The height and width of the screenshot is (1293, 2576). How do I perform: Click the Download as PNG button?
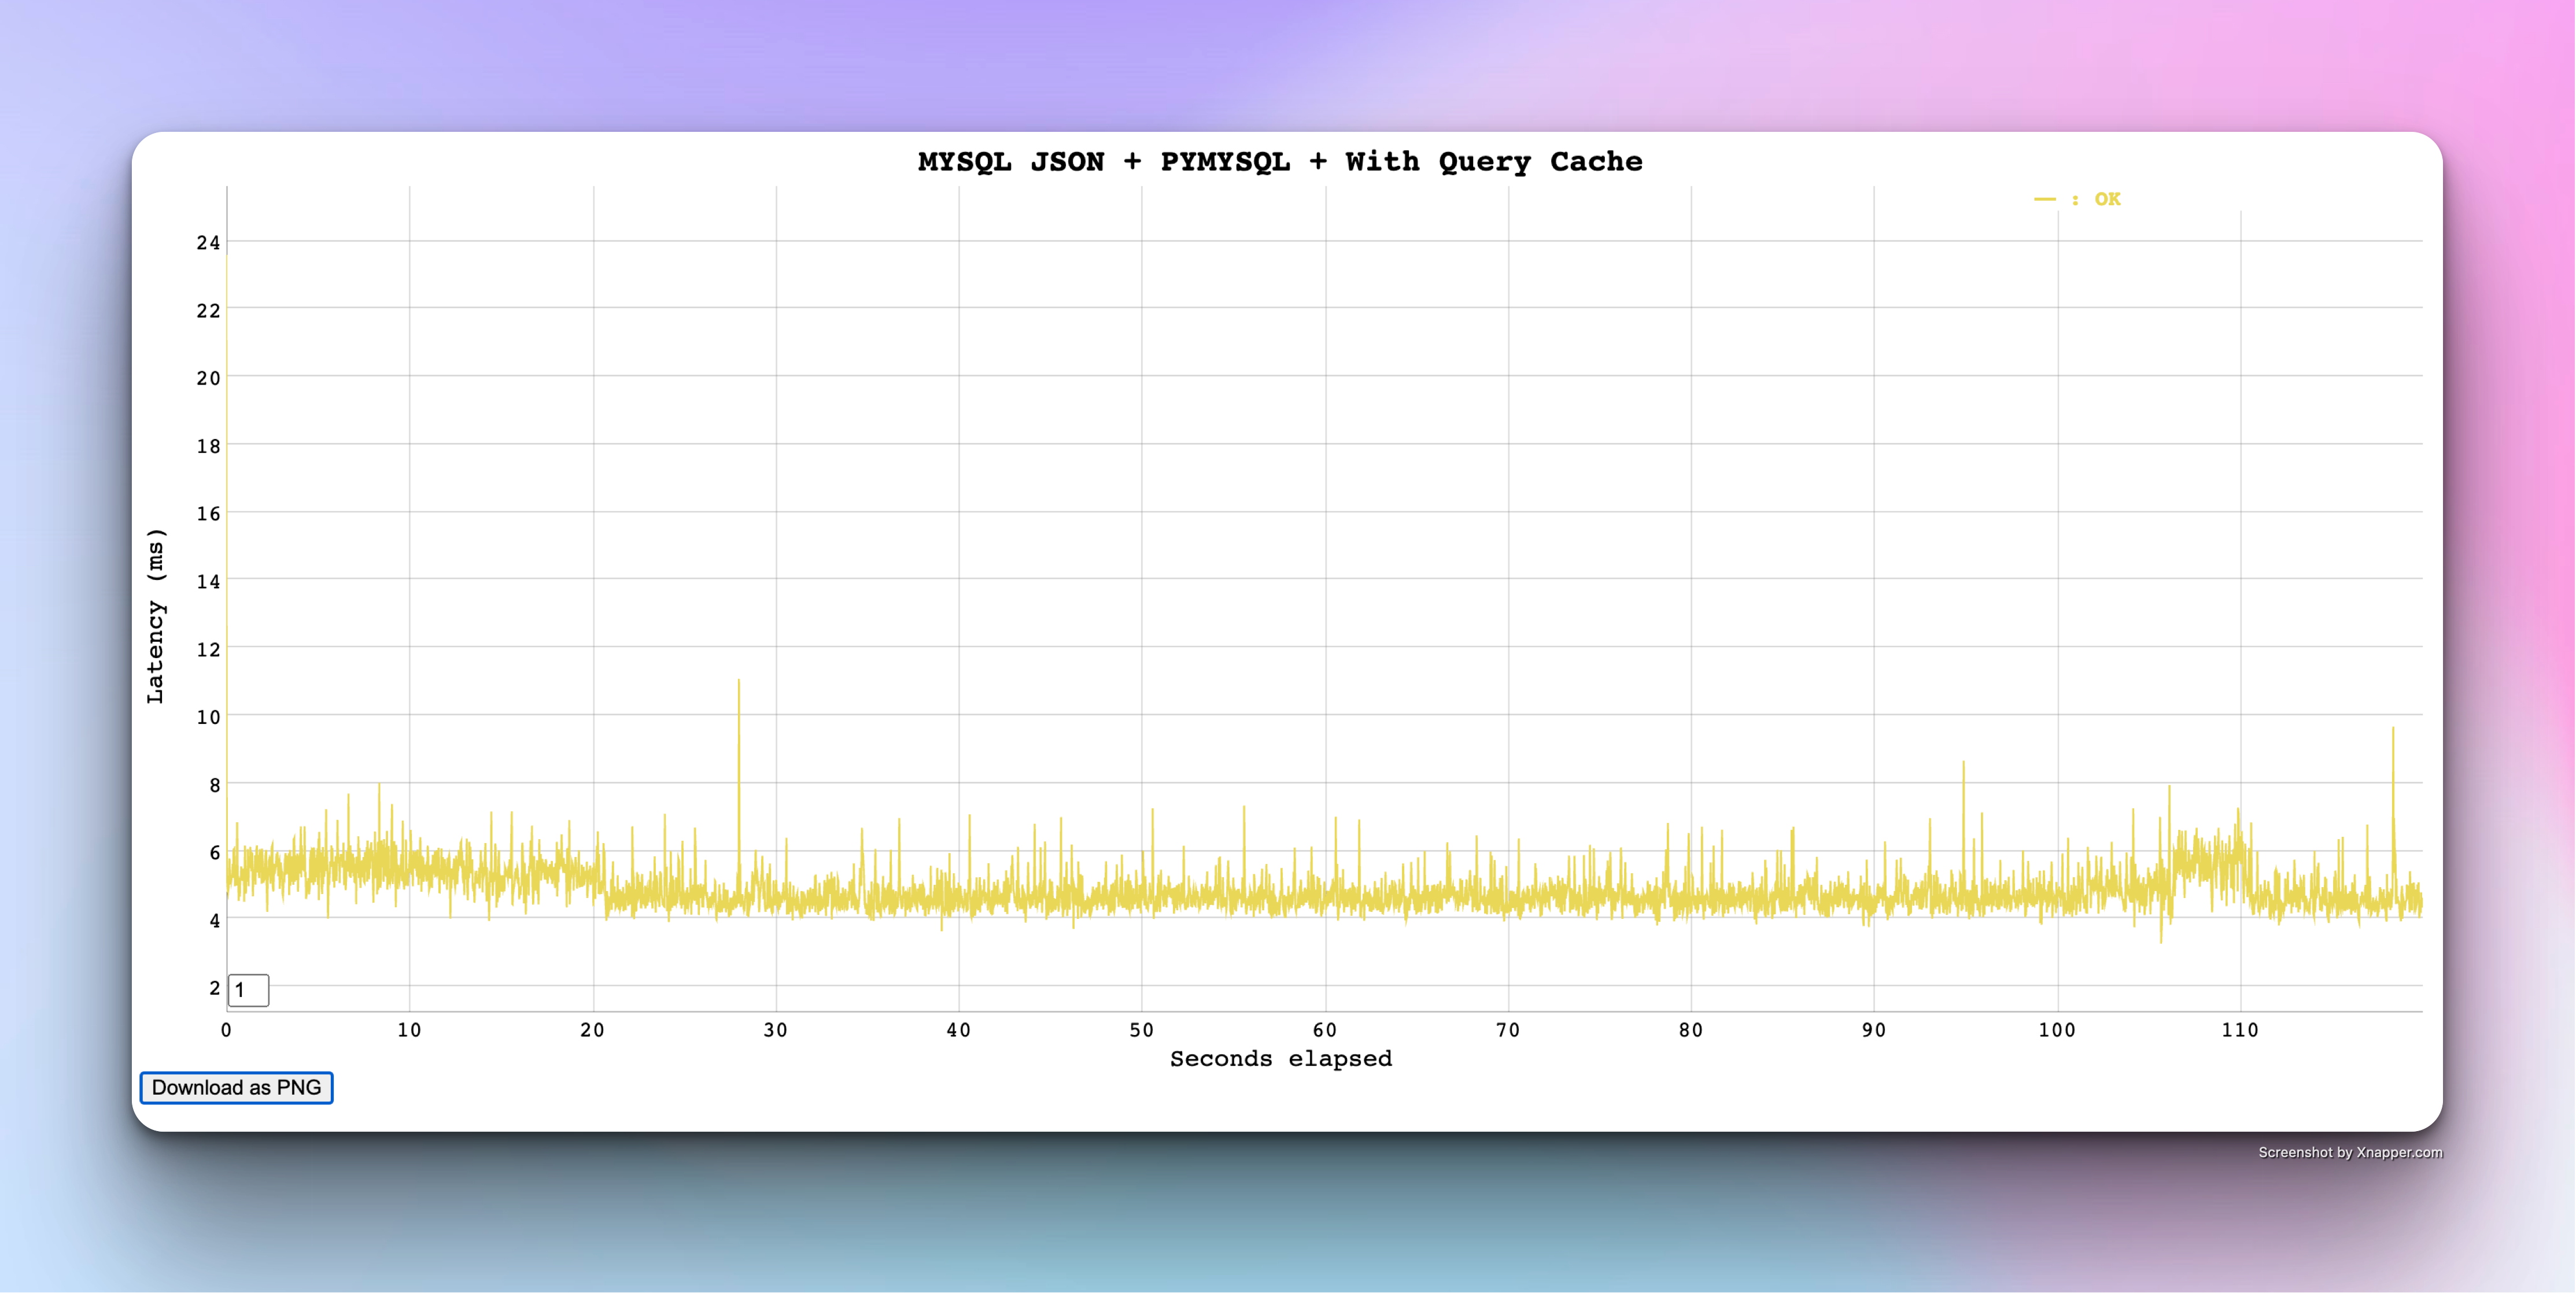236,1087
